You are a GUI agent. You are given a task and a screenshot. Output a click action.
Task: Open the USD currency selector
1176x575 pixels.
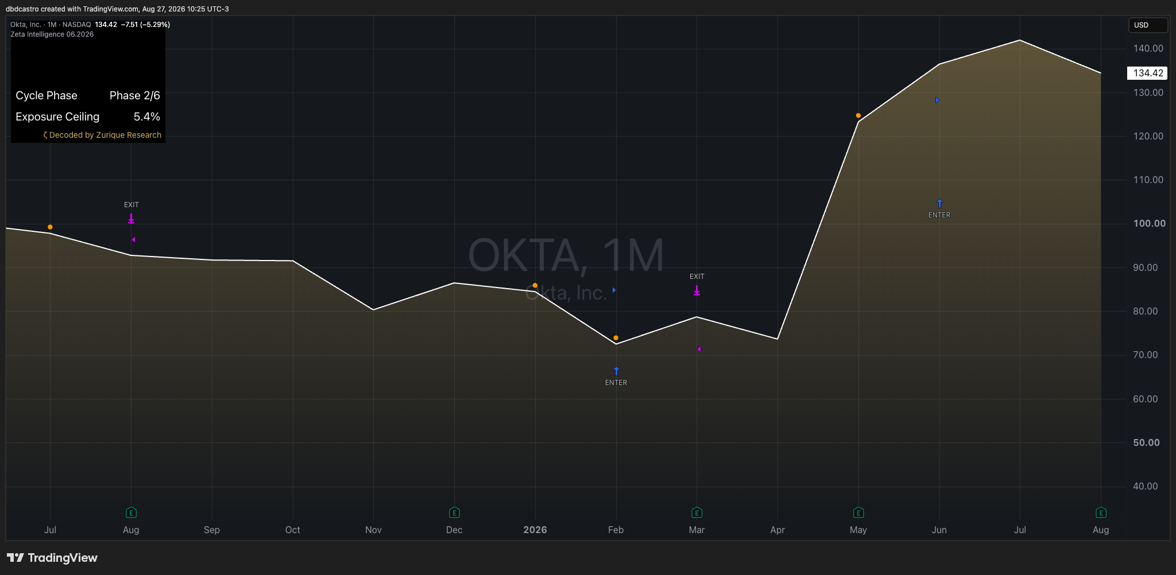(x=1148, y=25)
